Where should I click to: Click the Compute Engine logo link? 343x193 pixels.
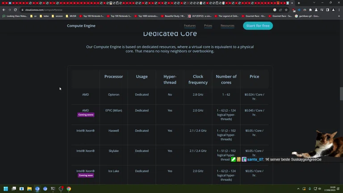tap(81, 26)
